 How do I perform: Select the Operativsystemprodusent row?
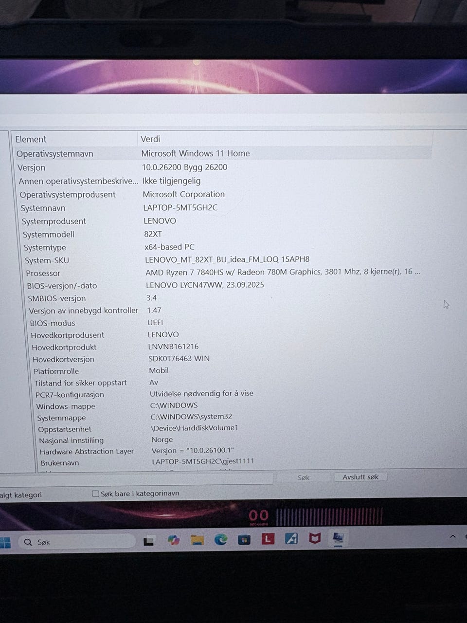pos(225,195)
